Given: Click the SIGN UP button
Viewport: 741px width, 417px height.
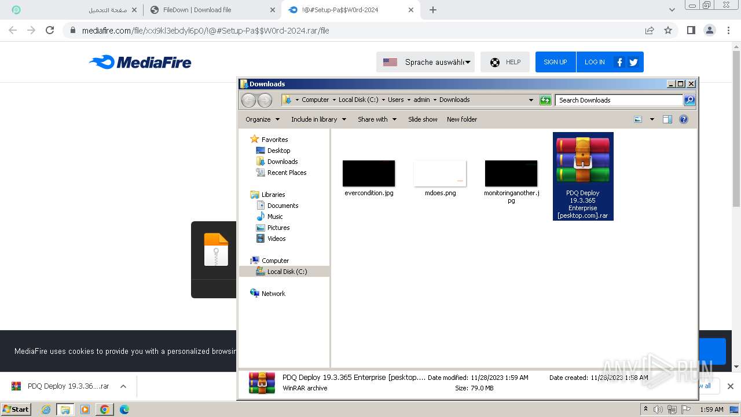Looking at the screenshot, I should click(555, 62).
